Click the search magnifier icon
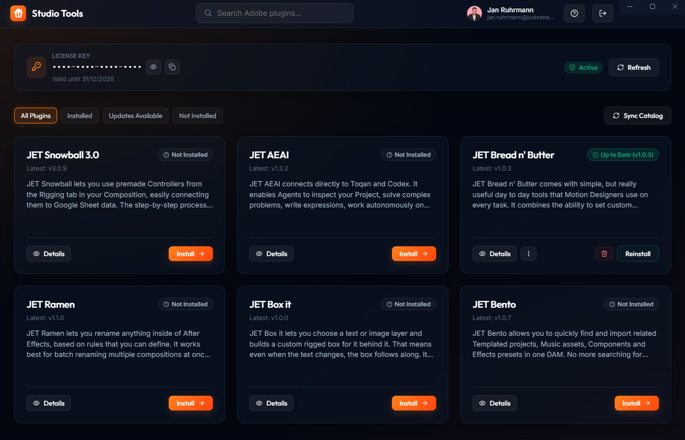Viewport: 685px width, 440px height. click(x=208, y=13)
